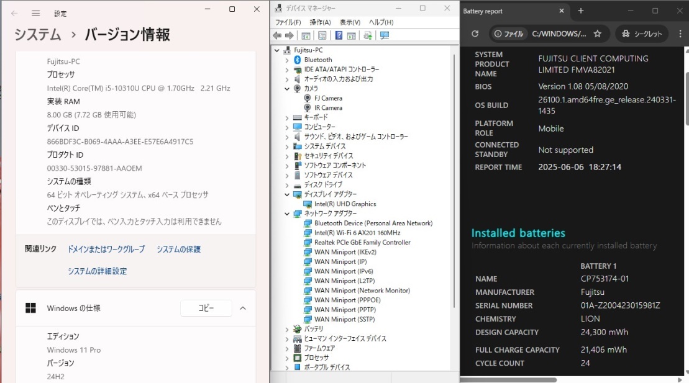This screenshot has height=383, width=689.
Task: Click the コピー button in Windows の仕様
Action: pos(206,309)
